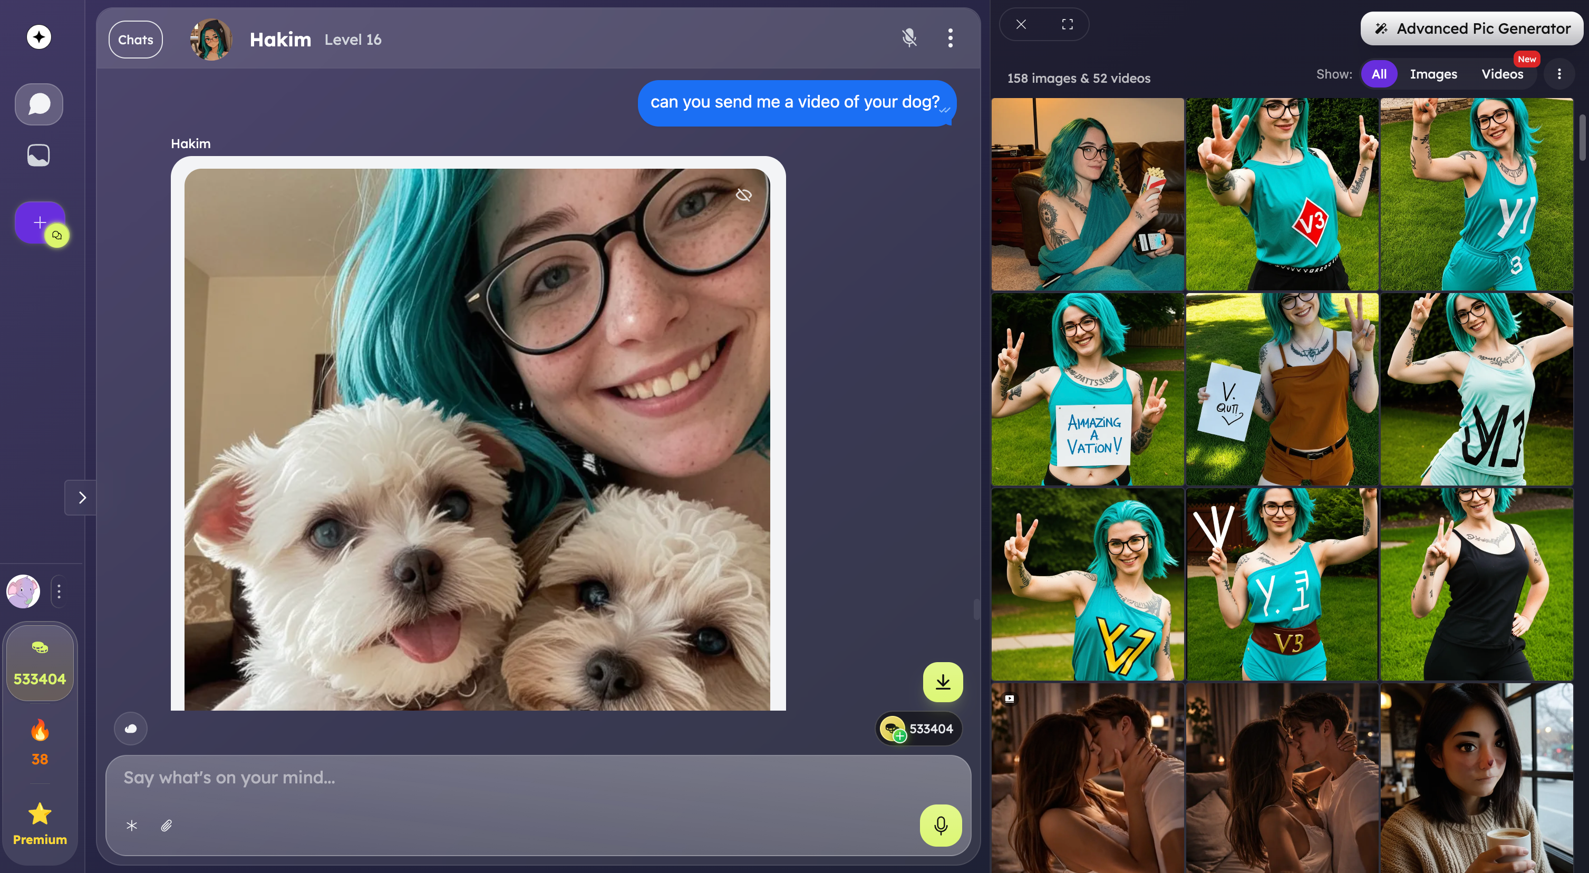Image resolution: width=1589 pixels, height=873 pixels.
Task: Open the Advanced Pic Generator
Action: coord(1472,28)
